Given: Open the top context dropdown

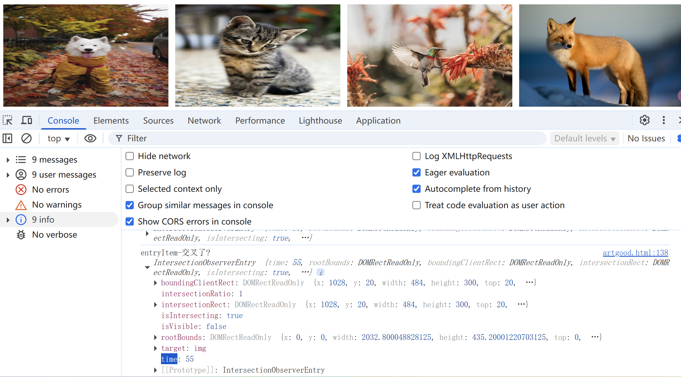Looking at the screenshot, I should [58, 138].
